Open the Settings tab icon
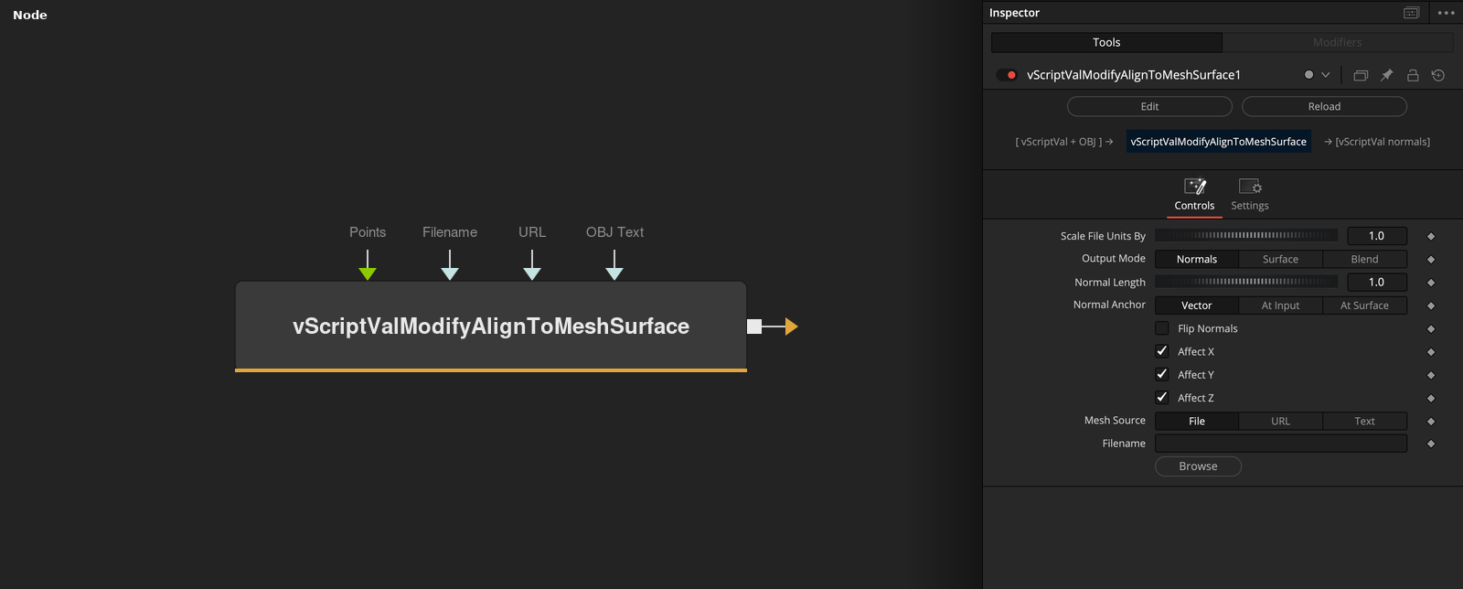This screenshot has width=1463, height=589. click(x=1250, y=187)
